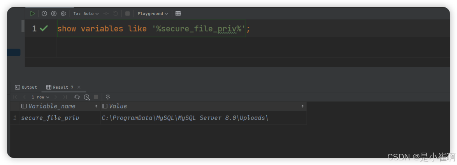
Task: Go to the previous page of results
Action: click(25, 97)
